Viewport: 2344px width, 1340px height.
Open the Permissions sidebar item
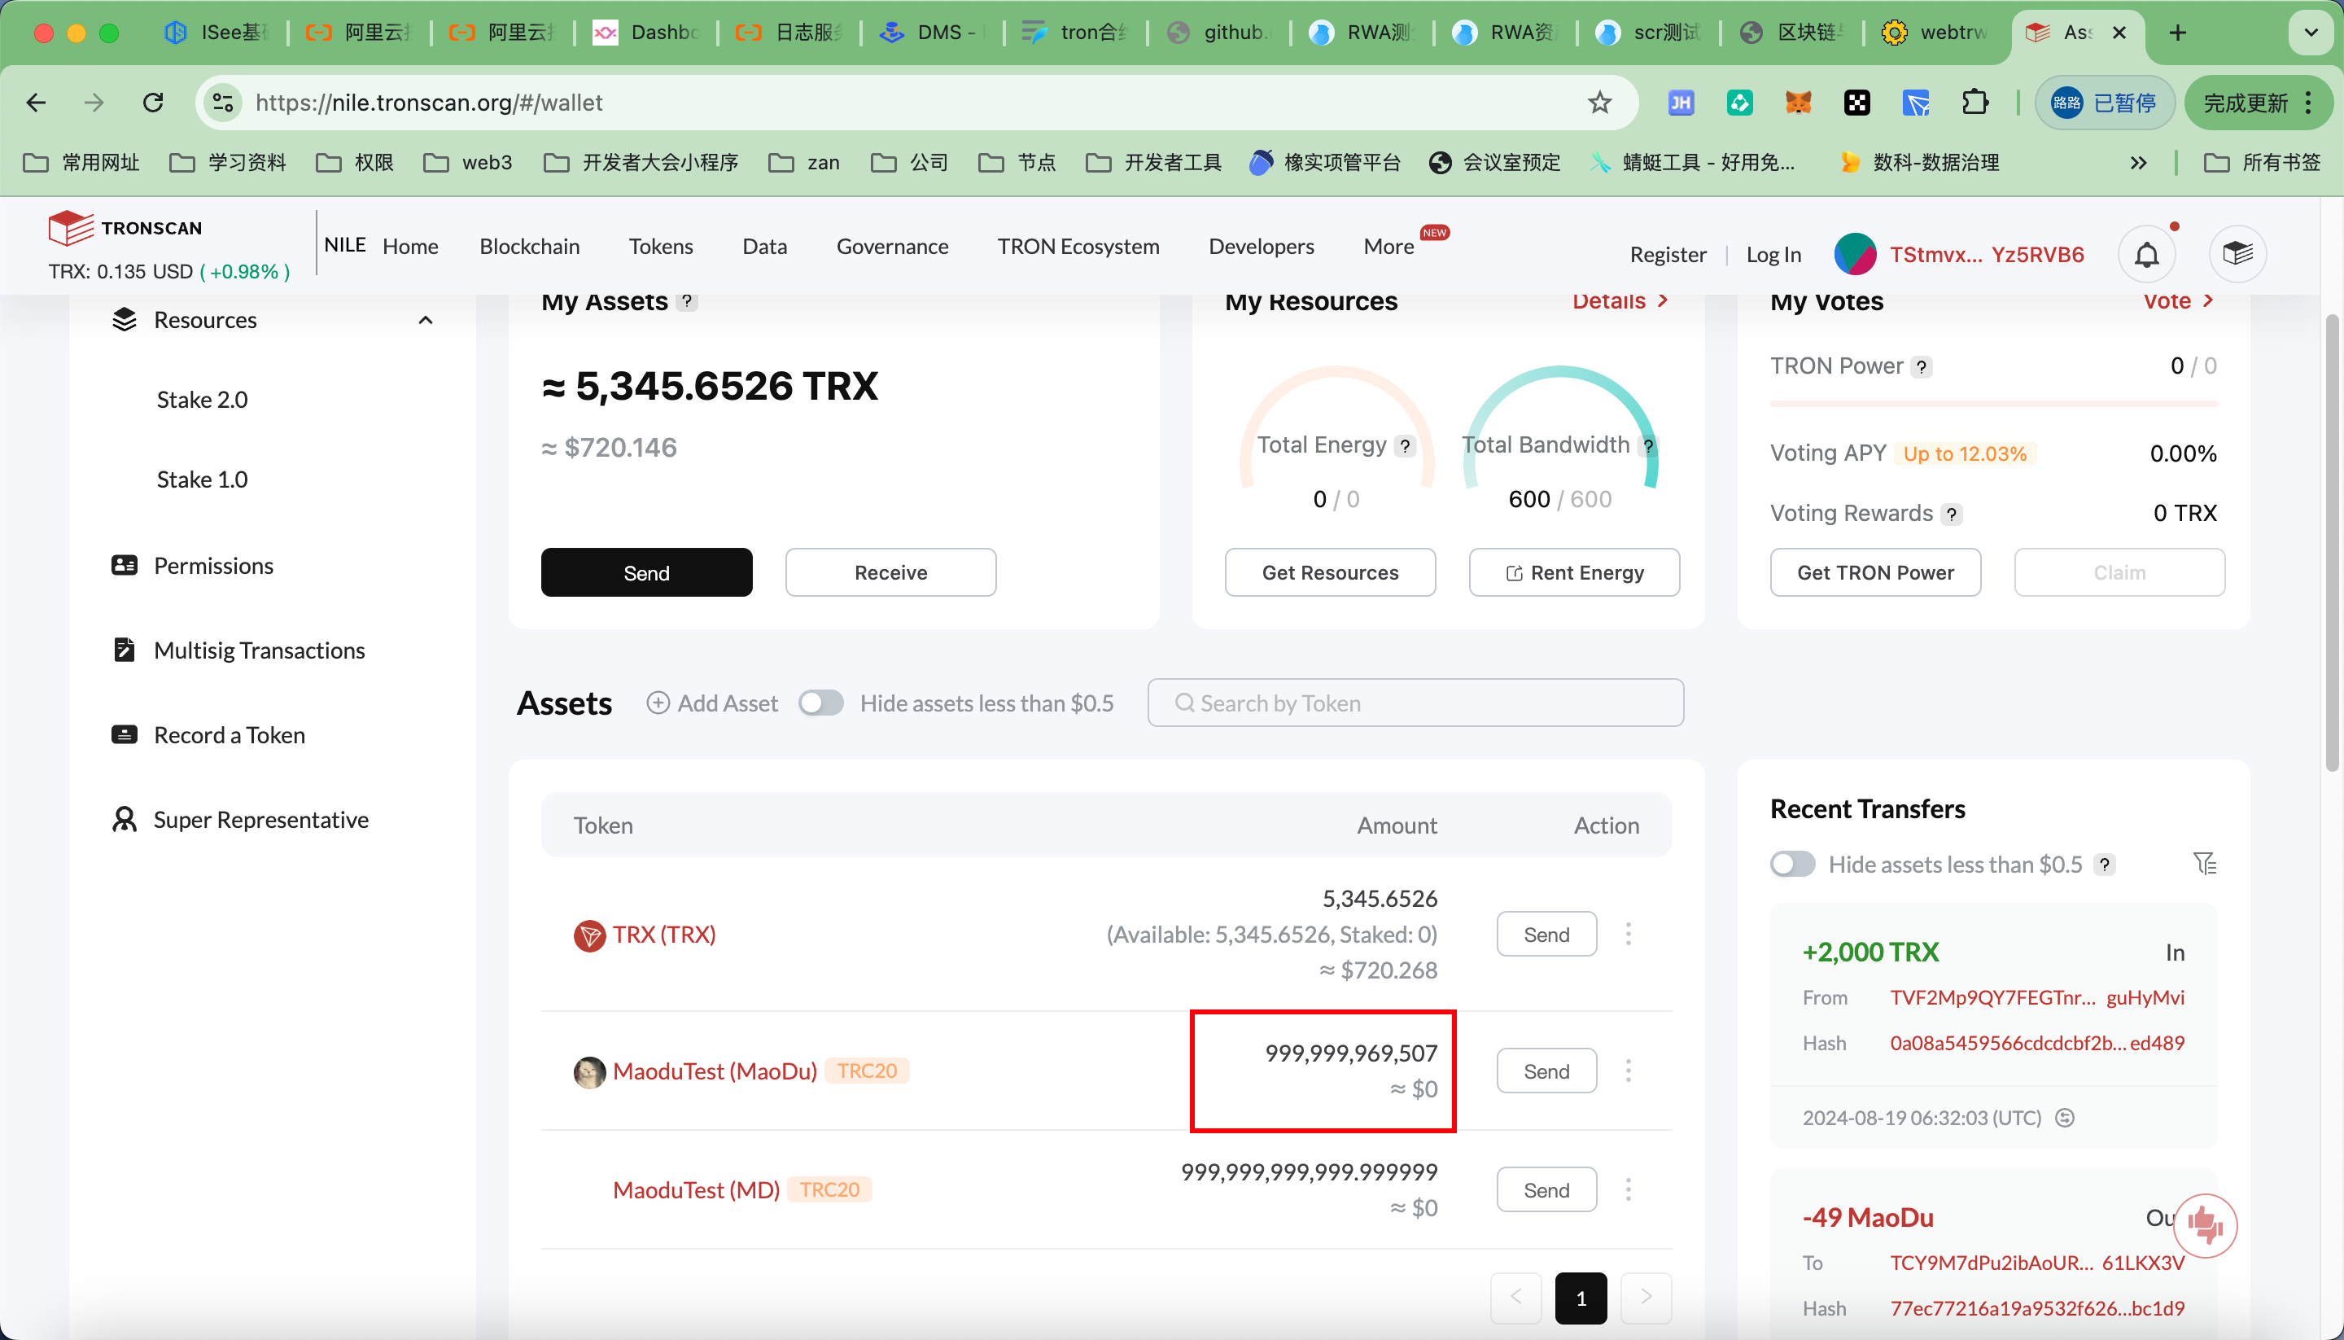213,566
